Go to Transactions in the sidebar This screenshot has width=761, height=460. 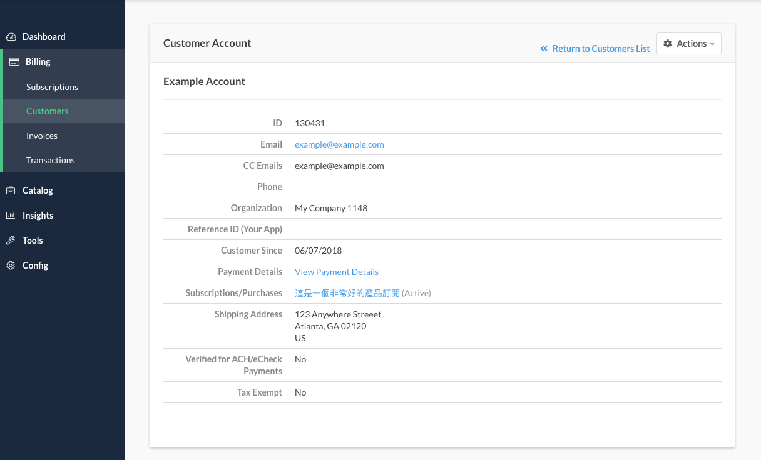(x=50, y=160)
